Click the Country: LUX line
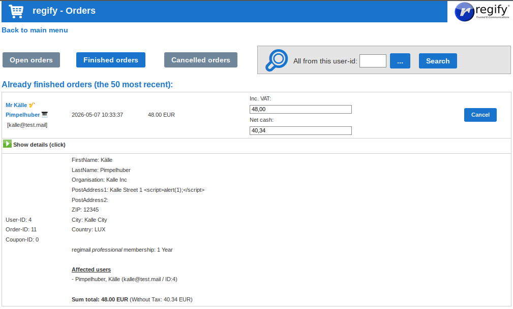 [88, 229]
